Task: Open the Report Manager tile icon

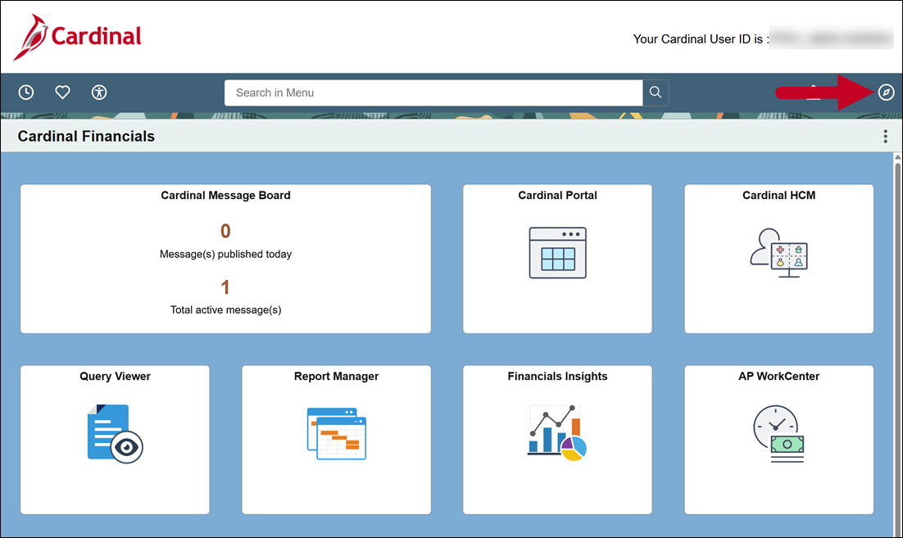Action: point(336,433)
